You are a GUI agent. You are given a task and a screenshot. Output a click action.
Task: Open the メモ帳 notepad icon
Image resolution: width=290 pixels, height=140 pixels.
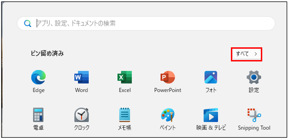(x=125, y=115)
